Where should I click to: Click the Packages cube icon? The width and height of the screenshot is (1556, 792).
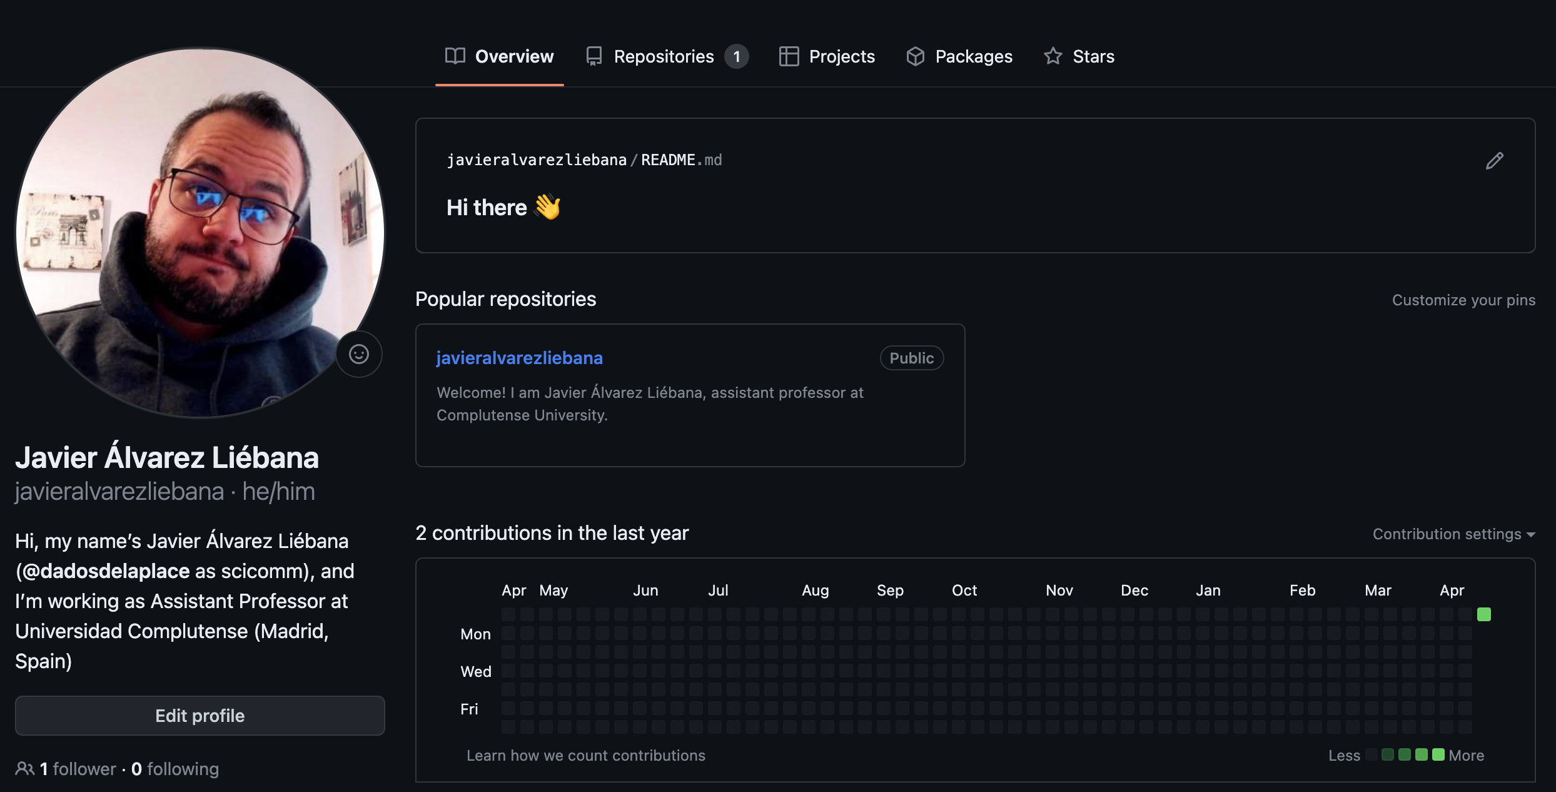(x=915, y=56)
